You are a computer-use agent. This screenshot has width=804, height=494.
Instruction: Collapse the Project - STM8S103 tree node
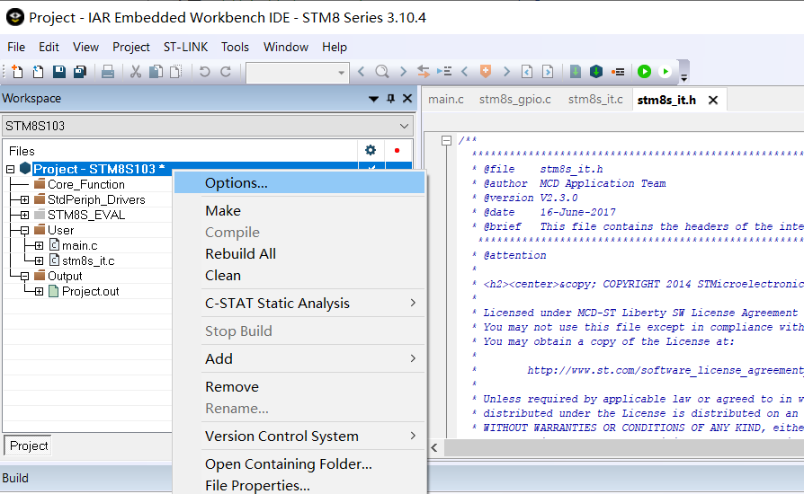[10, 169]
